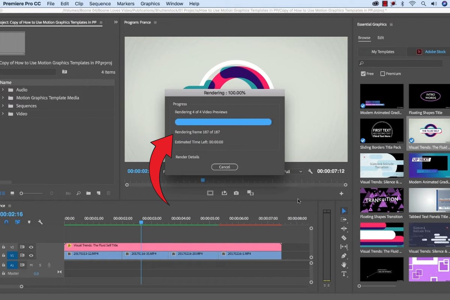The height and width of the screenshot is (300, 450).
Task: Toggle Snap magnet in timeline
Action: tap(6, 222)
